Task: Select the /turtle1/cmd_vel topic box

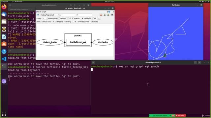Action: (x=78, y=42)
